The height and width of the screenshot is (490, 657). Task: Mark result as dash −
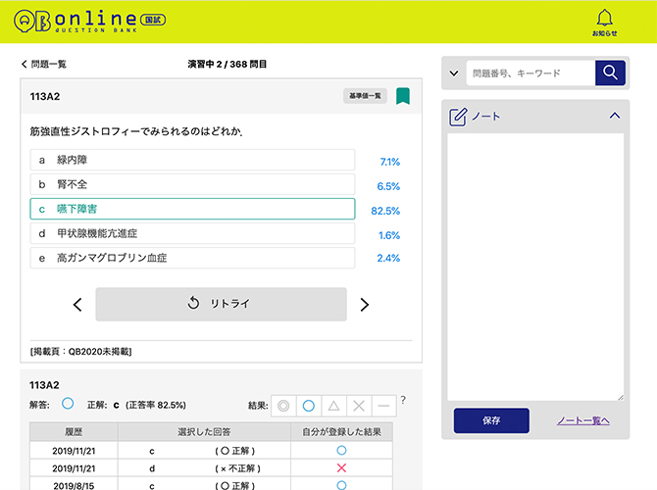tap(383, 406)
